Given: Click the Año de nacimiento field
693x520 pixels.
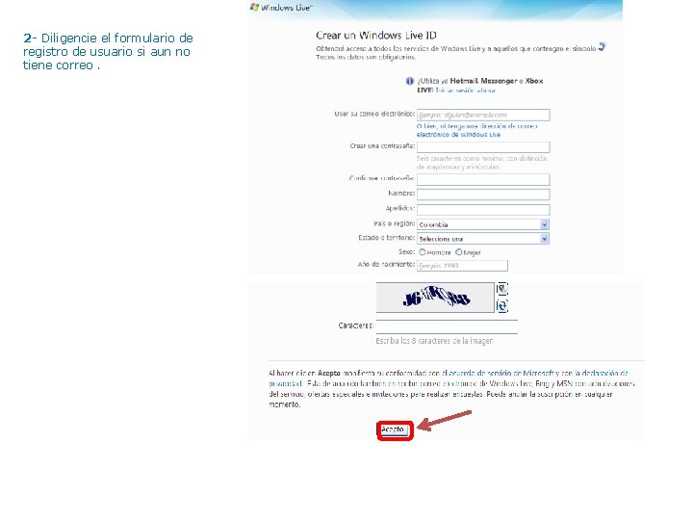Looking at the screenshot, I should [x=462, y=266].
